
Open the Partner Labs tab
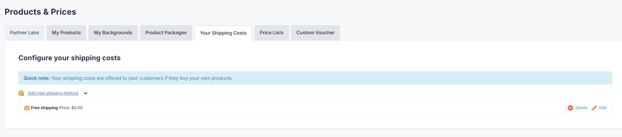pyautogui.click(x=24, y=33)
